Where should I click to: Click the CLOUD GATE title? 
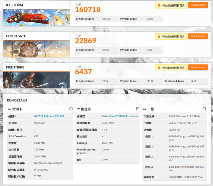[16, 36]
